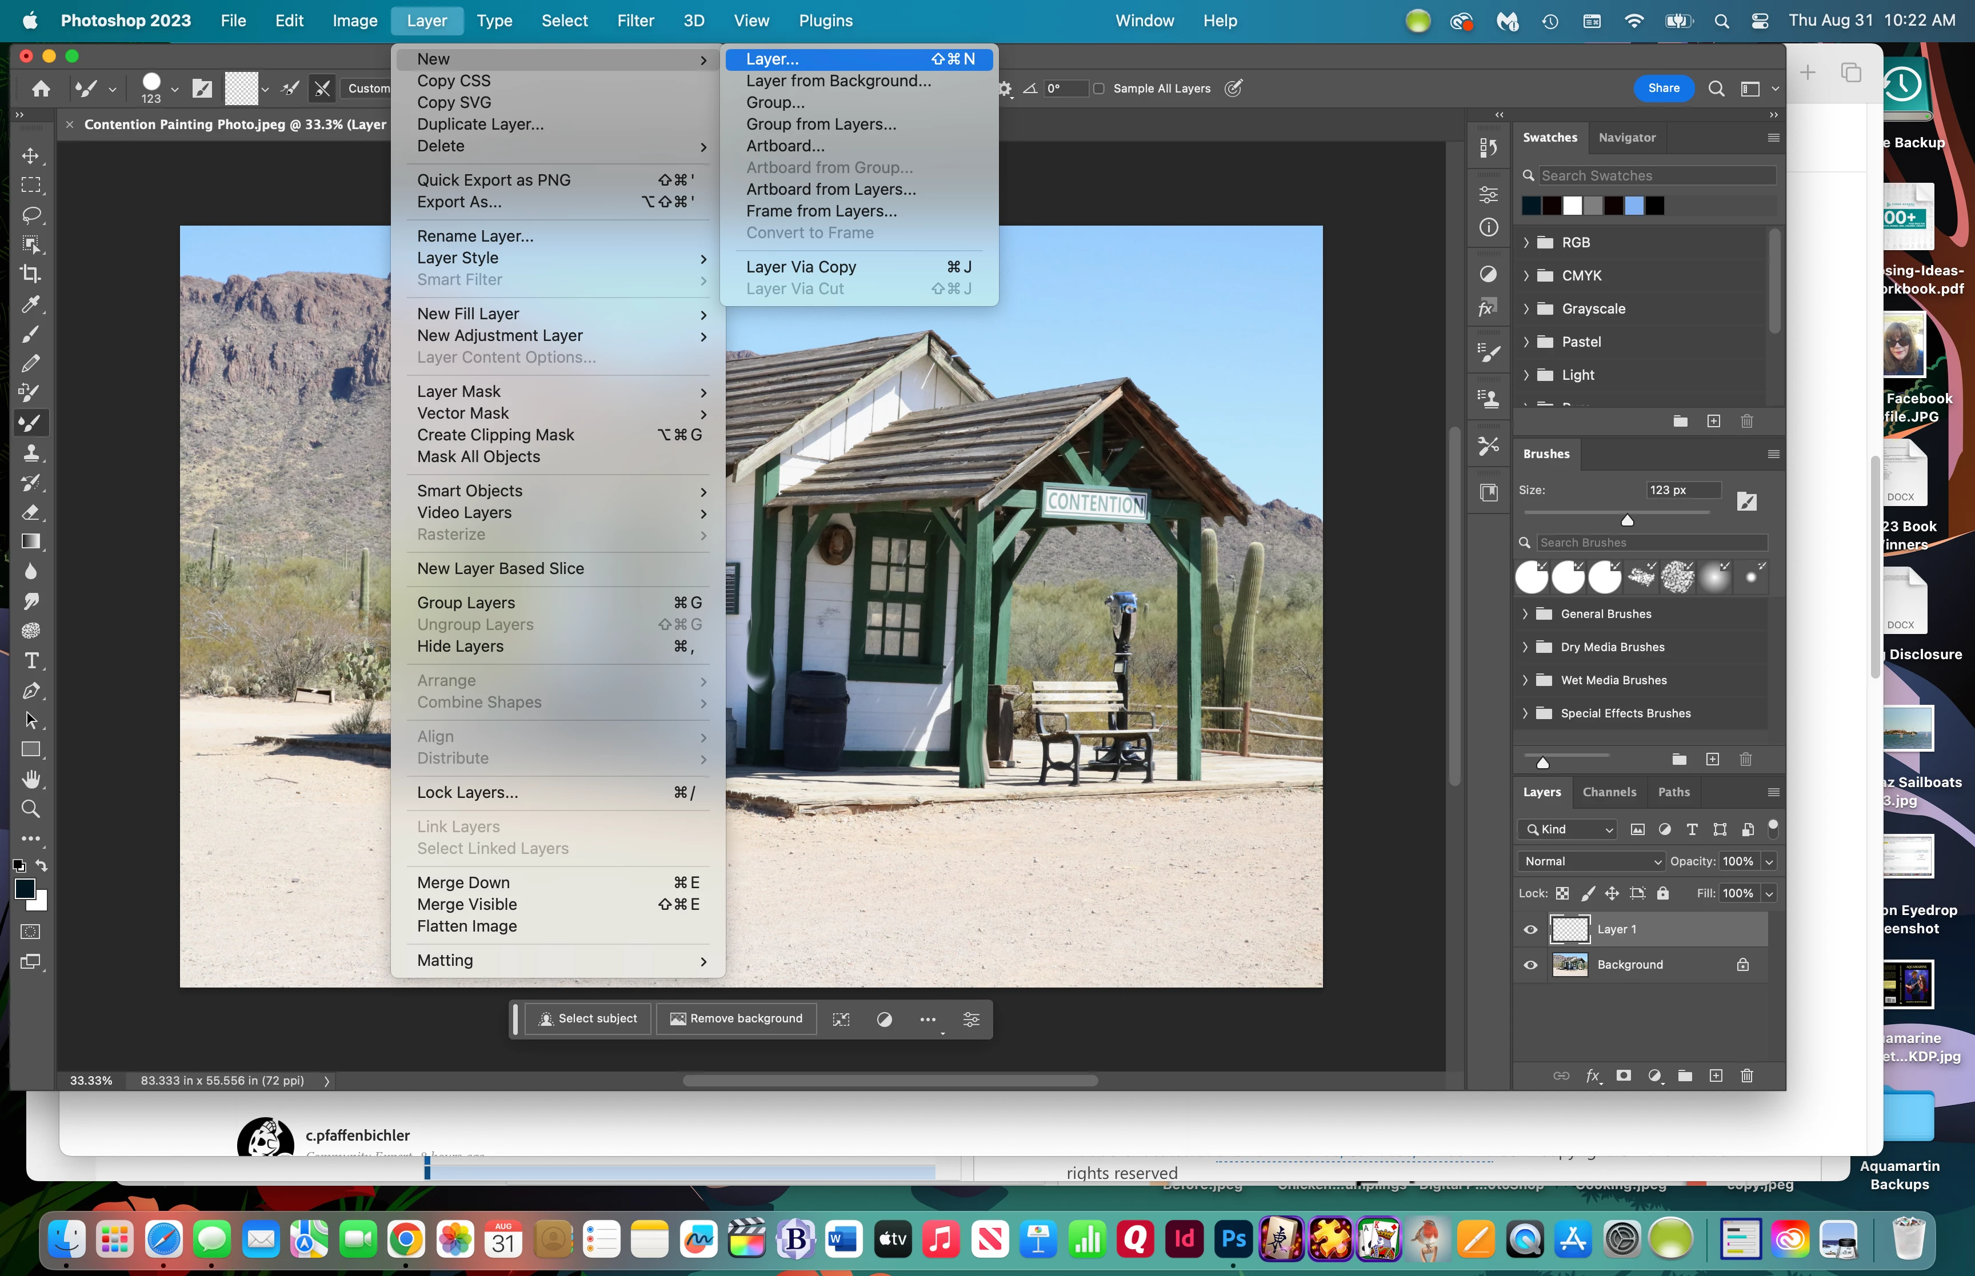Expand the Pastel swatches folder
The height and width of the screenshot is (1276, 1975).
[x=1526, y=342]
